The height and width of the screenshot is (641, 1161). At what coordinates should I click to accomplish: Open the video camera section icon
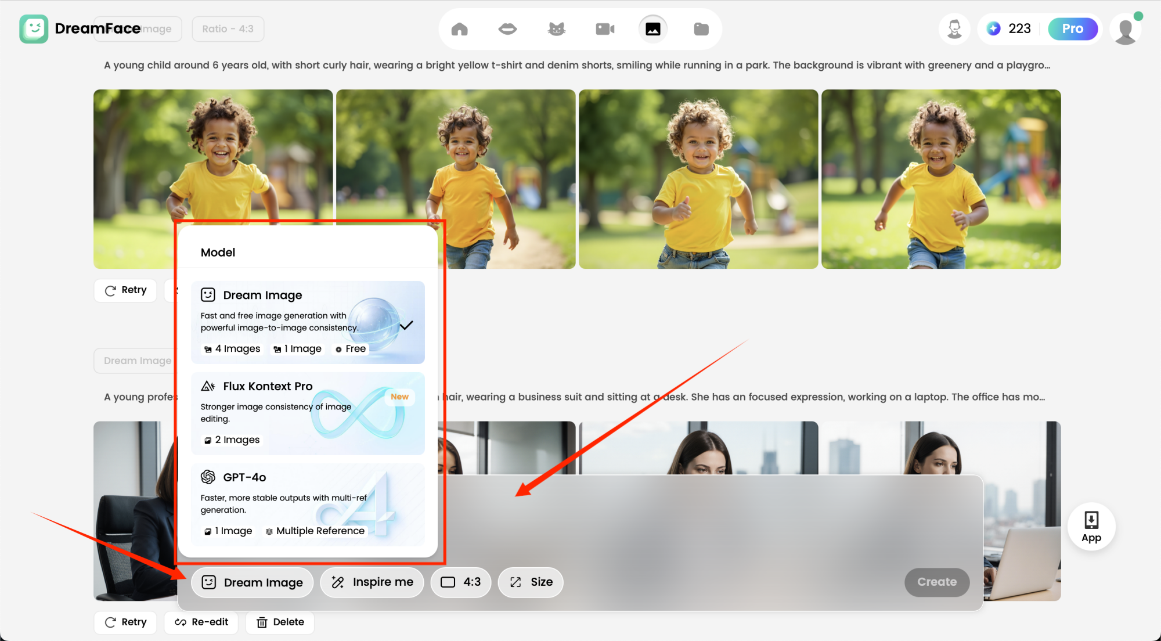(605, 29)
